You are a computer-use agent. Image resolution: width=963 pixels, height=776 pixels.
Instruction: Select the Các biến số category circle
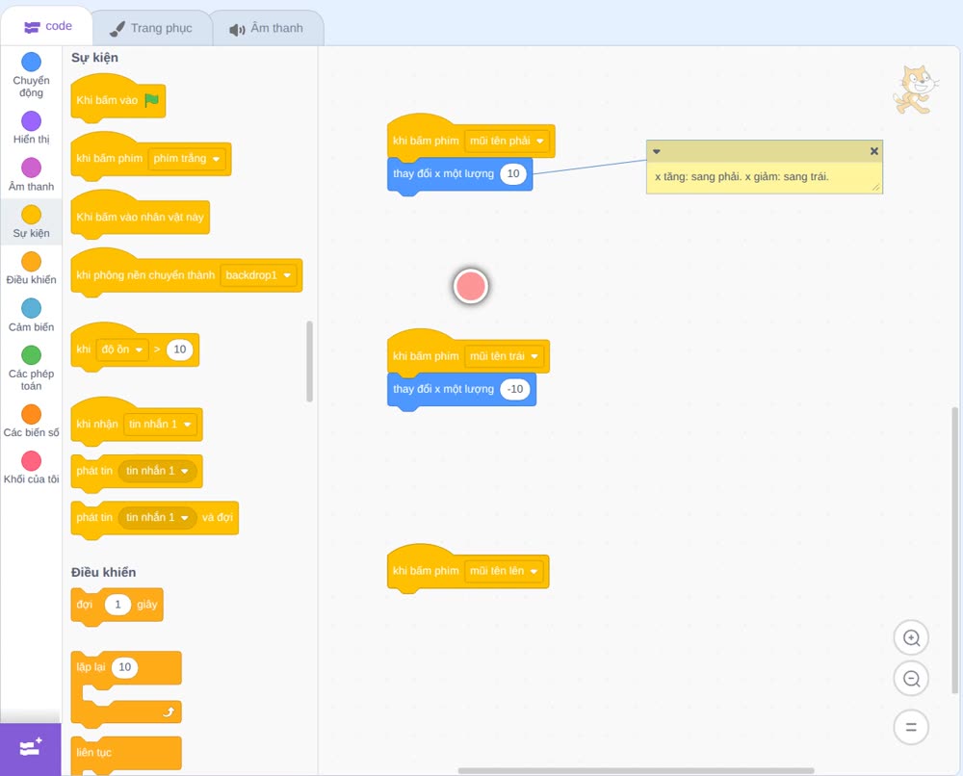32,414
